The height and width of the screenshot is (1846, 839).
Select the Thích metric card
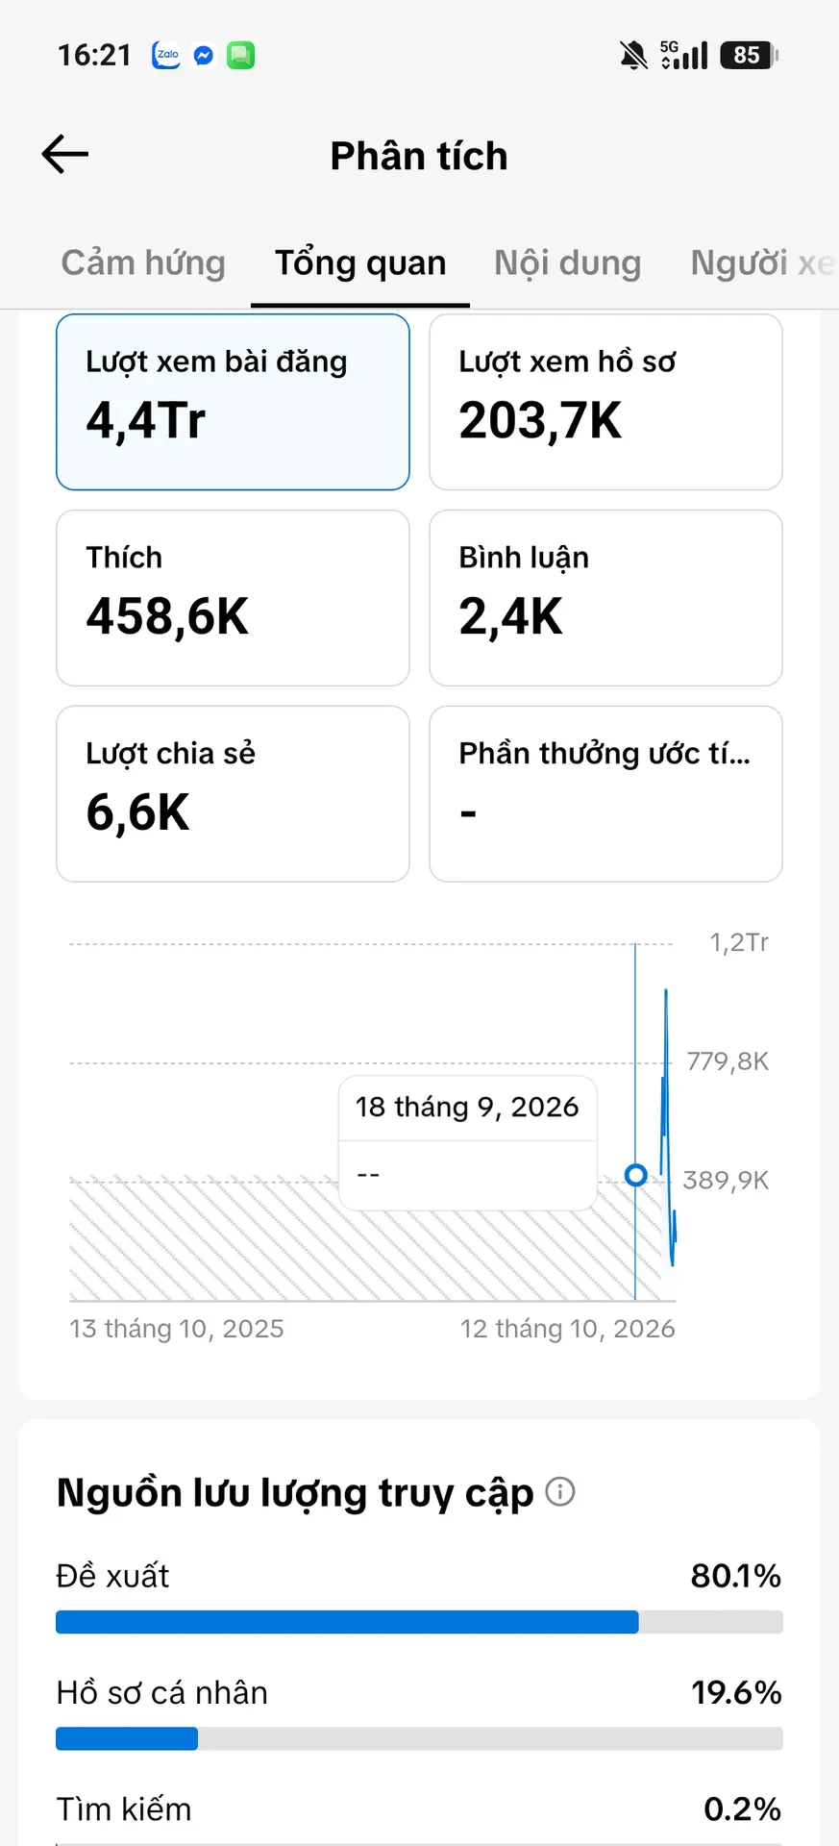tap(233, 598)
